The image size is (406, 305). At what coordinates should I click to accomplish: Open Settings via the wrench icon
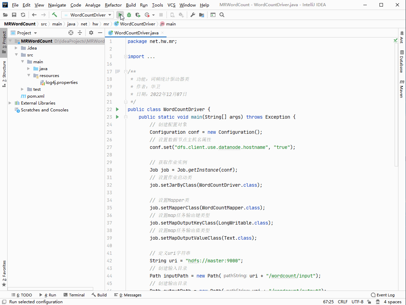coord(193,15)
